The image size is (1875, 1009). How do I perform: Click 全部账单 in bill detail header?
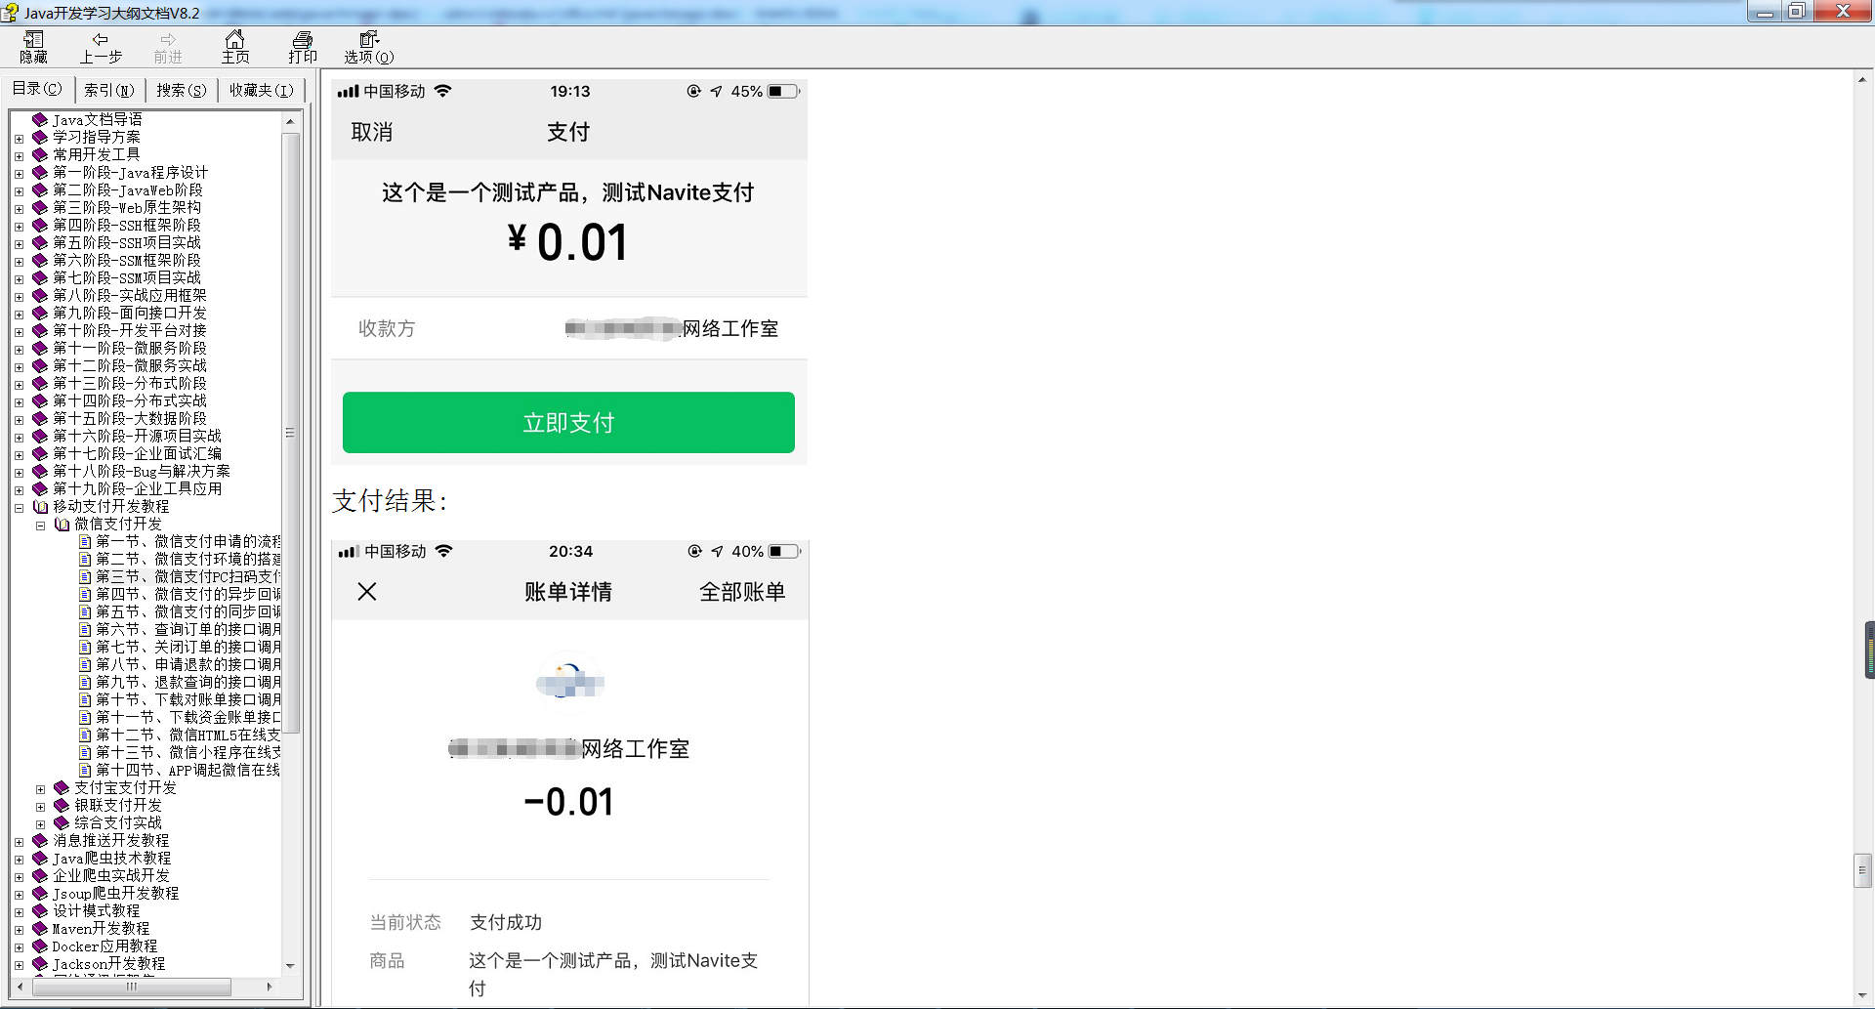[x=742, y=592]
